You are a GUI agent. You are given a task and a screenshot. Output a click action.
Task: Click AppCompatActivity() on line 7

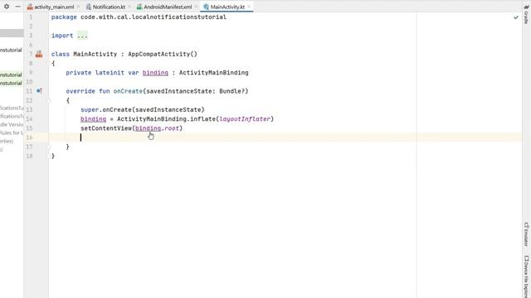tap(163, 54)
